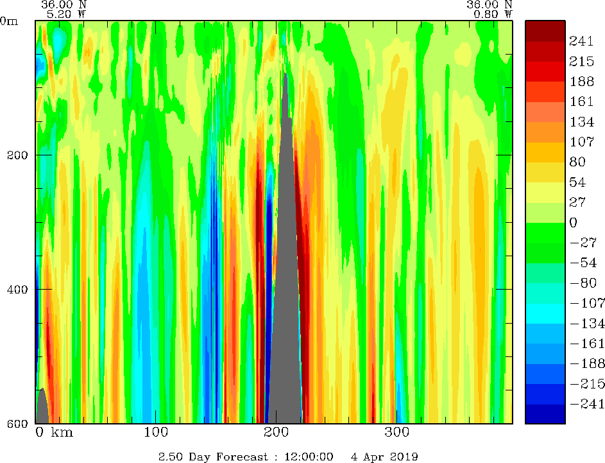Click the -215 colorbar value label

click(587, 383)
